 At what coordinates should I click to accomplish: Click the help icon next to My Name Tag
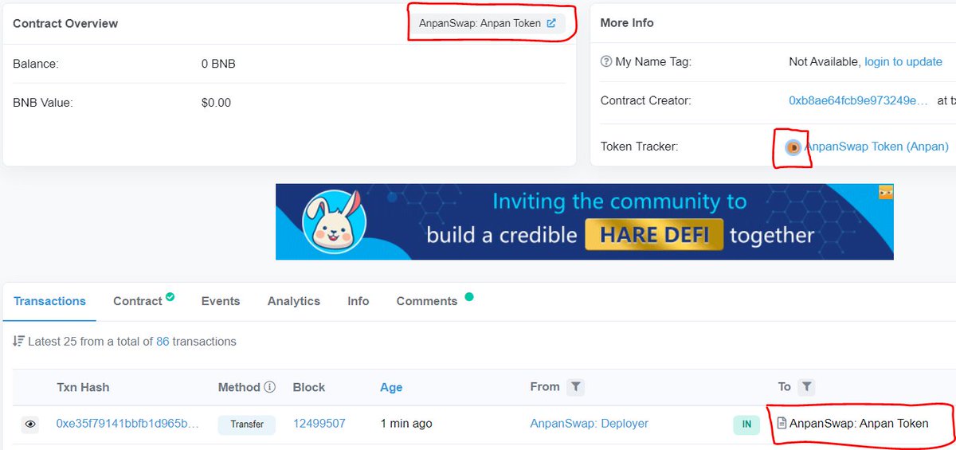606,61
